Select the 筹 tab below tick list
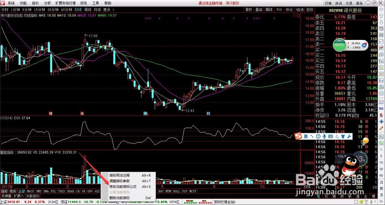385x205 pixels. [373, 197]
